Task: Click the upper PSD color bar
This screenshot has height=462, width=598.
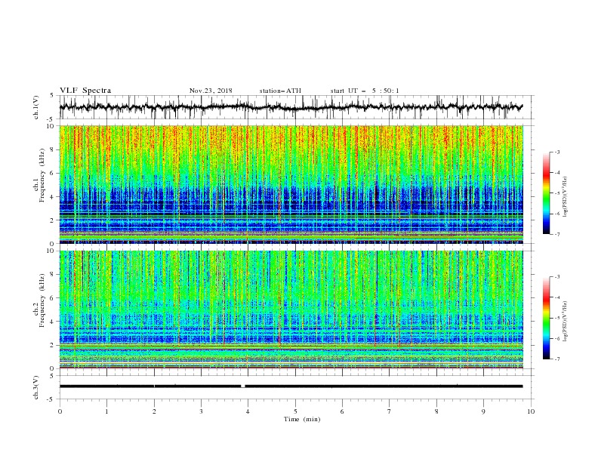Action: [x=547, y=192]
